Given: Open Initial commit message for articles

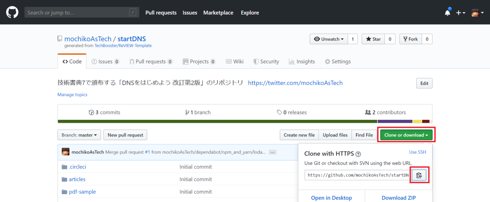Looking at the screenshot, I should [x=196, y=179].
